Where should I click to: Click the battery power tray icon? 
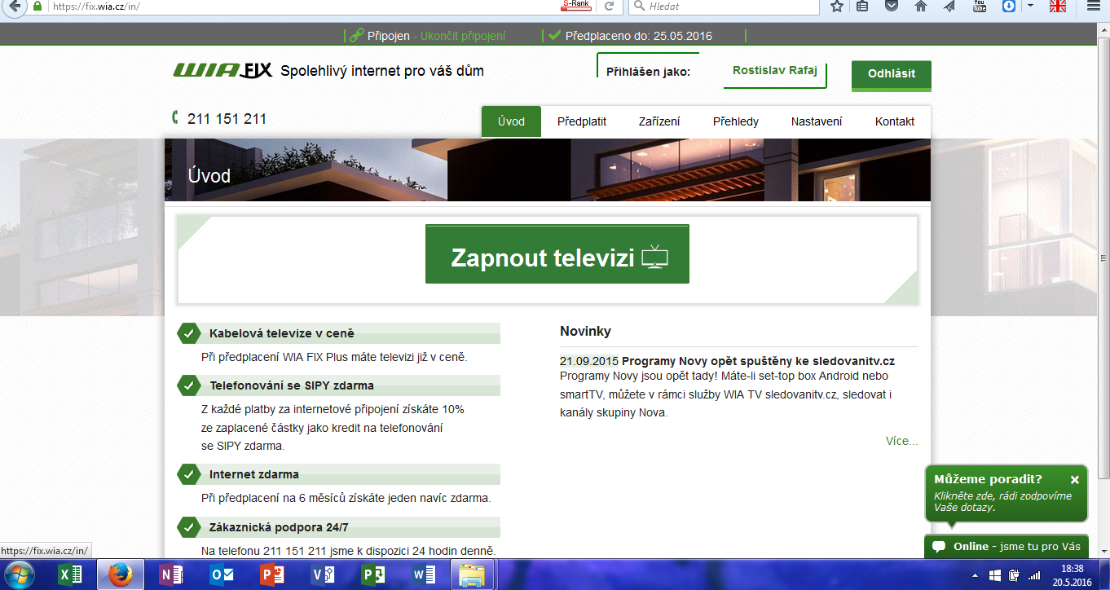click(1015, 575)
